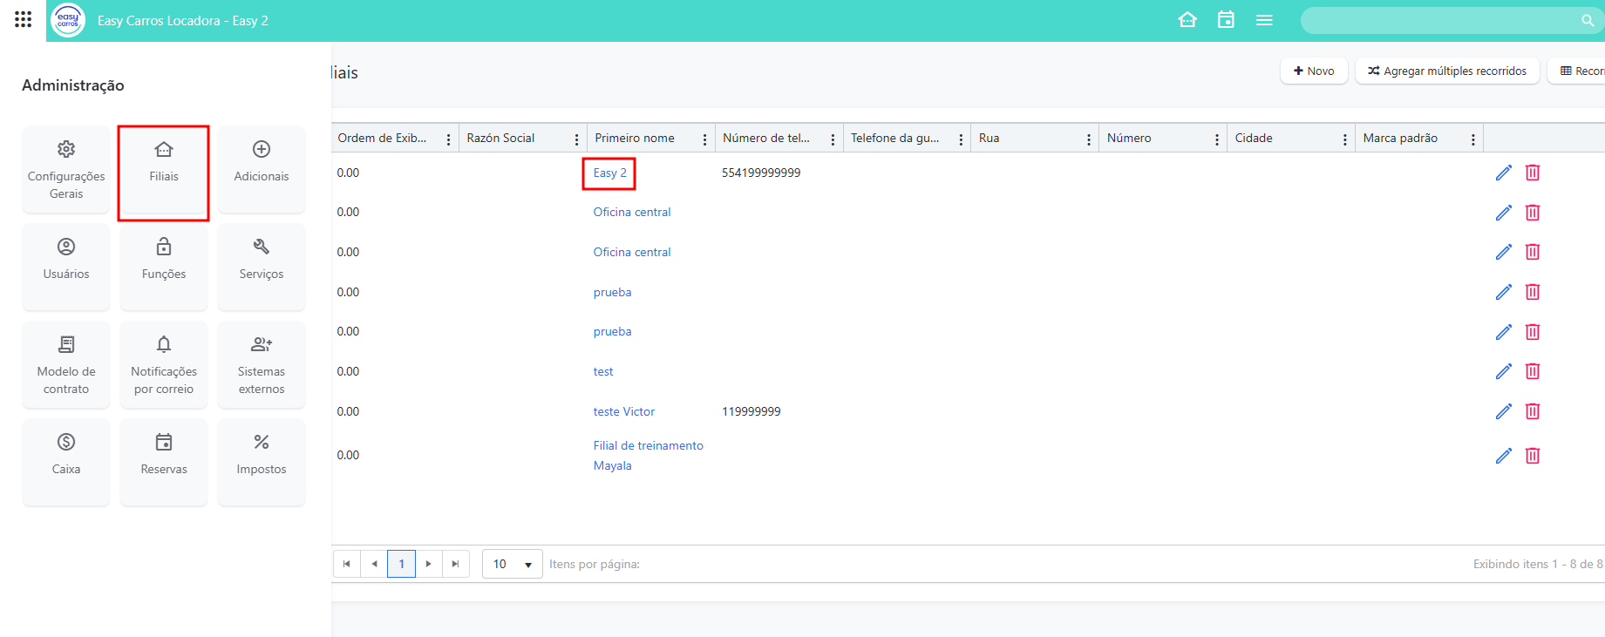1605x637 pixels.
Task: Click the pencil edit icon for Easy 2
Action: pyautogui.click(x=1503, y=173)
